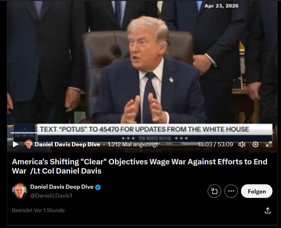Enter fullscreen with the expand arrows icon
The height and width of the screenshot is (228, 281).
tap(269, 144)
